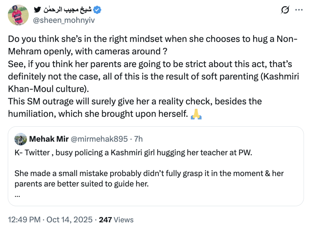Click the bird emoji beside author name
310x231 pixels.
pyautogui.click(x=38, y=10)
